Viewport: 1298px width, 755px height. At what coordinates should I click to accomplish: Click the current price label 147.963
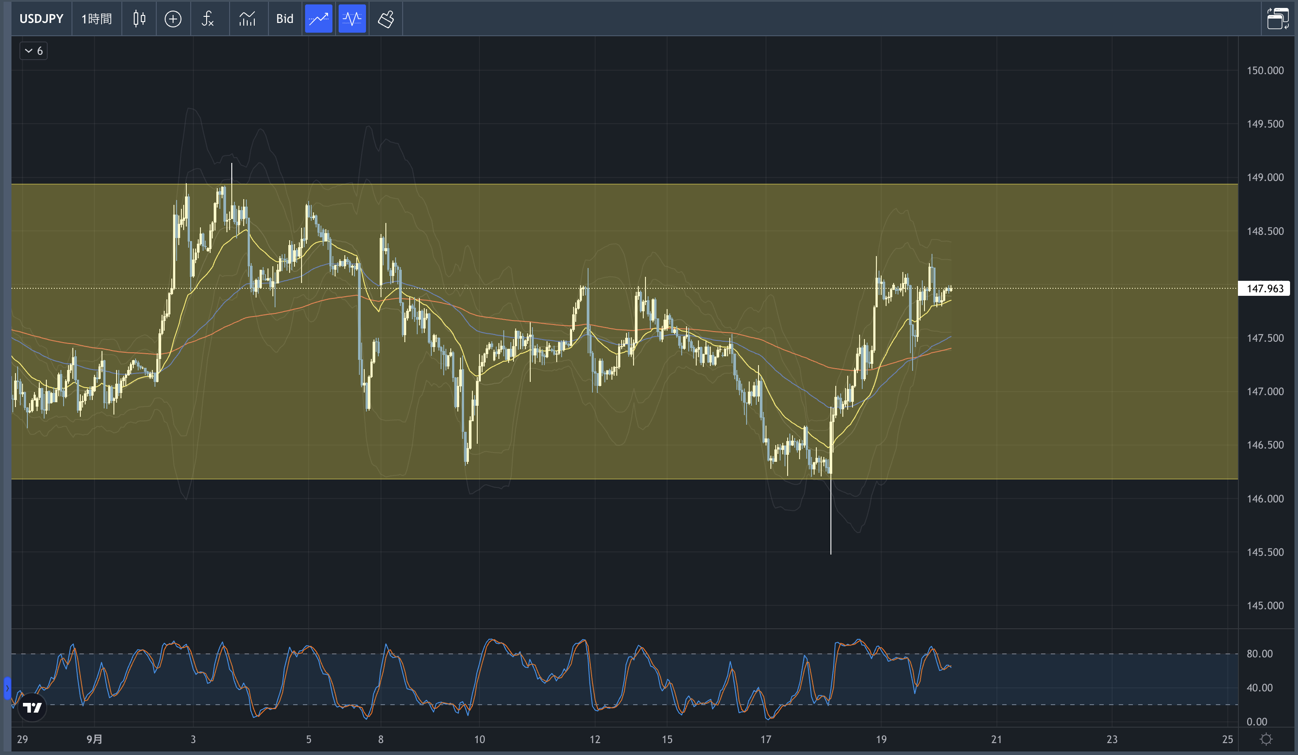(1264, 288)
